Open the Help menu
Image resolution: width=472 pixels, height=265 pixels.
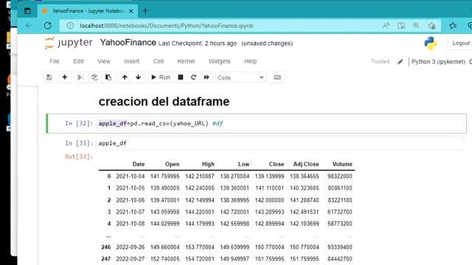(x=251, y=61)
